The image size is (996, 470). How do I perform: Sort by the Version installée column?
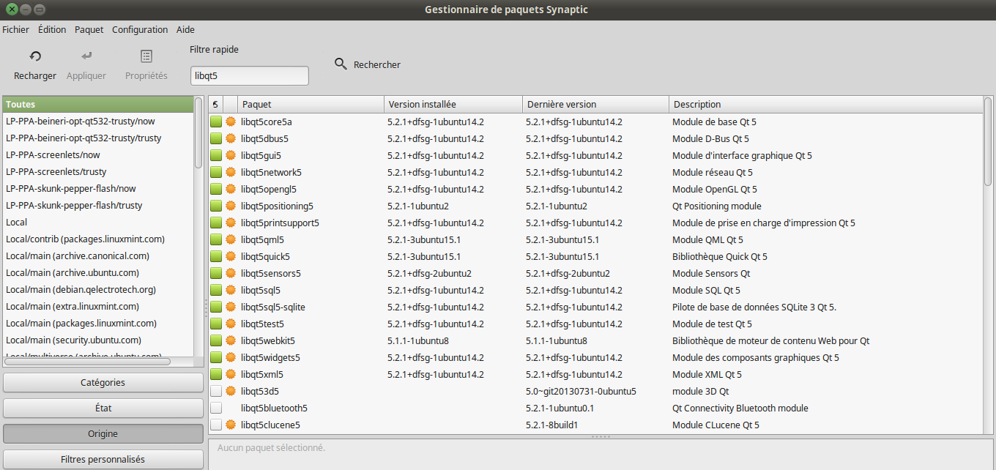453,105
